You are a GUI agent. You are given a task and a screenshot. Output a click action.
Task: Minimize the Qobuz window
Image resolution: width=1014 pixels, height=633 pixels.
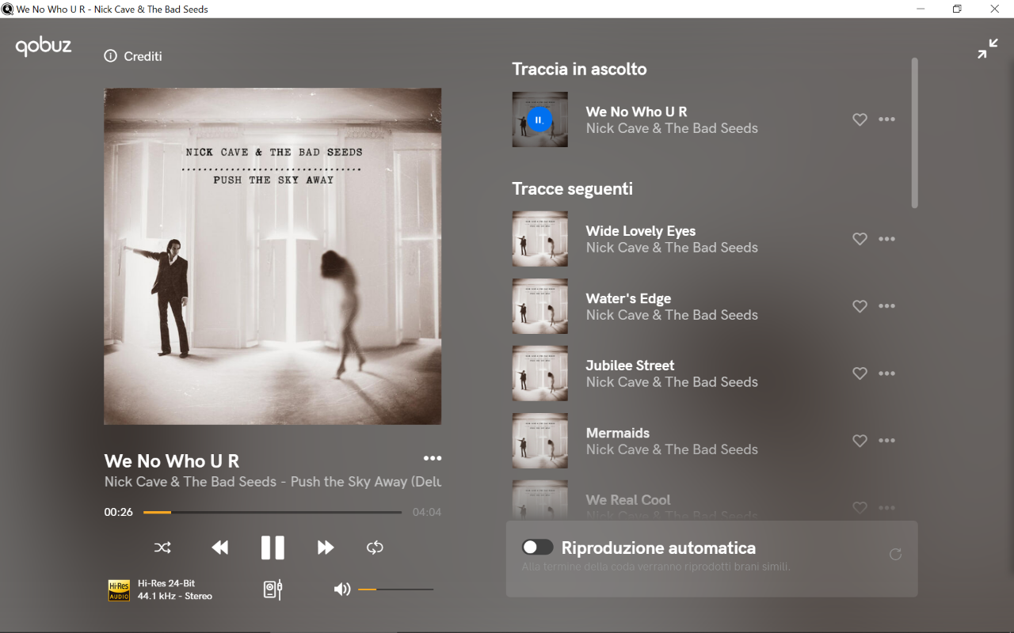point(921,9)
